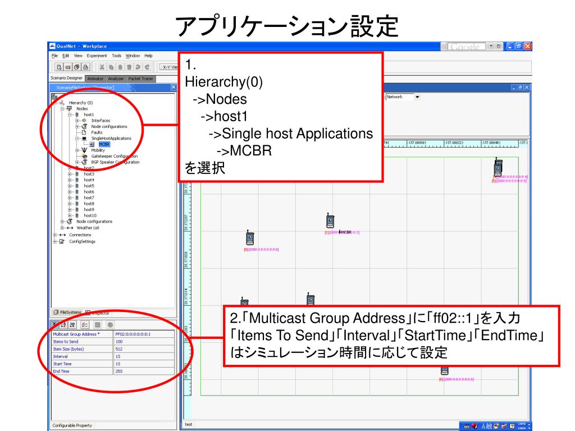The image size is (575, 431).
Task: Expand the host3 tree node
Action: pyautogui.click(x=70, y=174)
